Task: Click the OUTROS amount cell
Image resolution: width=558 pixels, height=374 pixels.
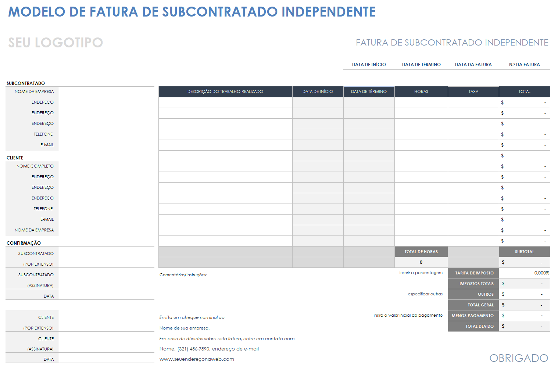Action: [525, 294]
